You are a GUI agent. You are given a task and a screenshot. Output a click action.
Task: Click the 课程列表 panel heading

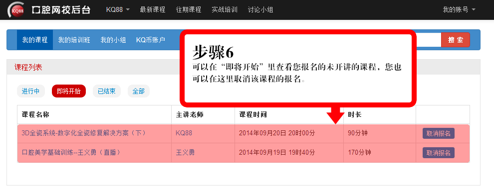(28, 67)
